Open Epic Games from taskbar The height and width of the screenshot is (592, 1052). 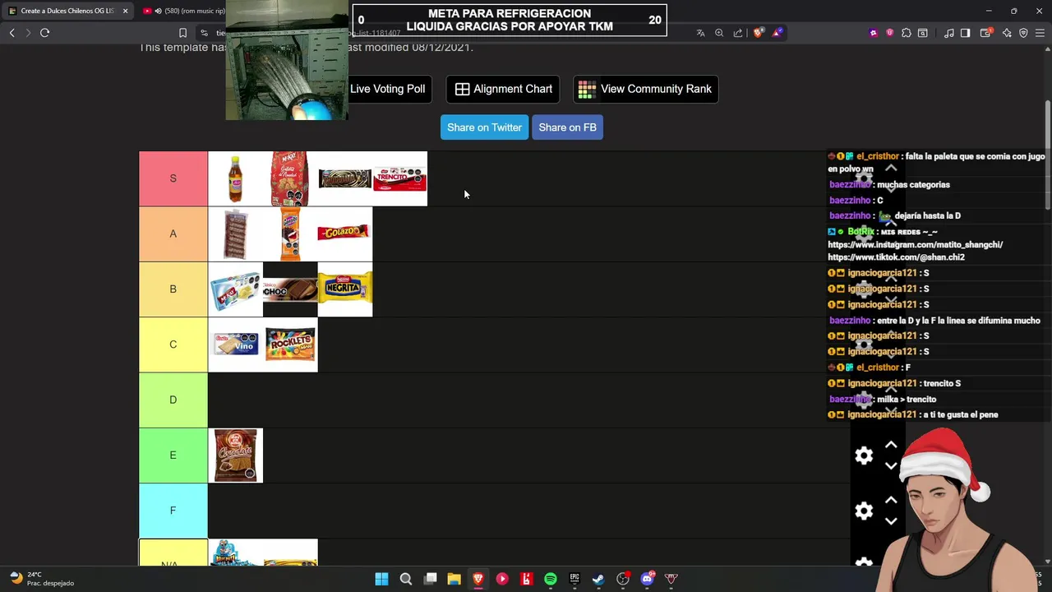point(574,579)
